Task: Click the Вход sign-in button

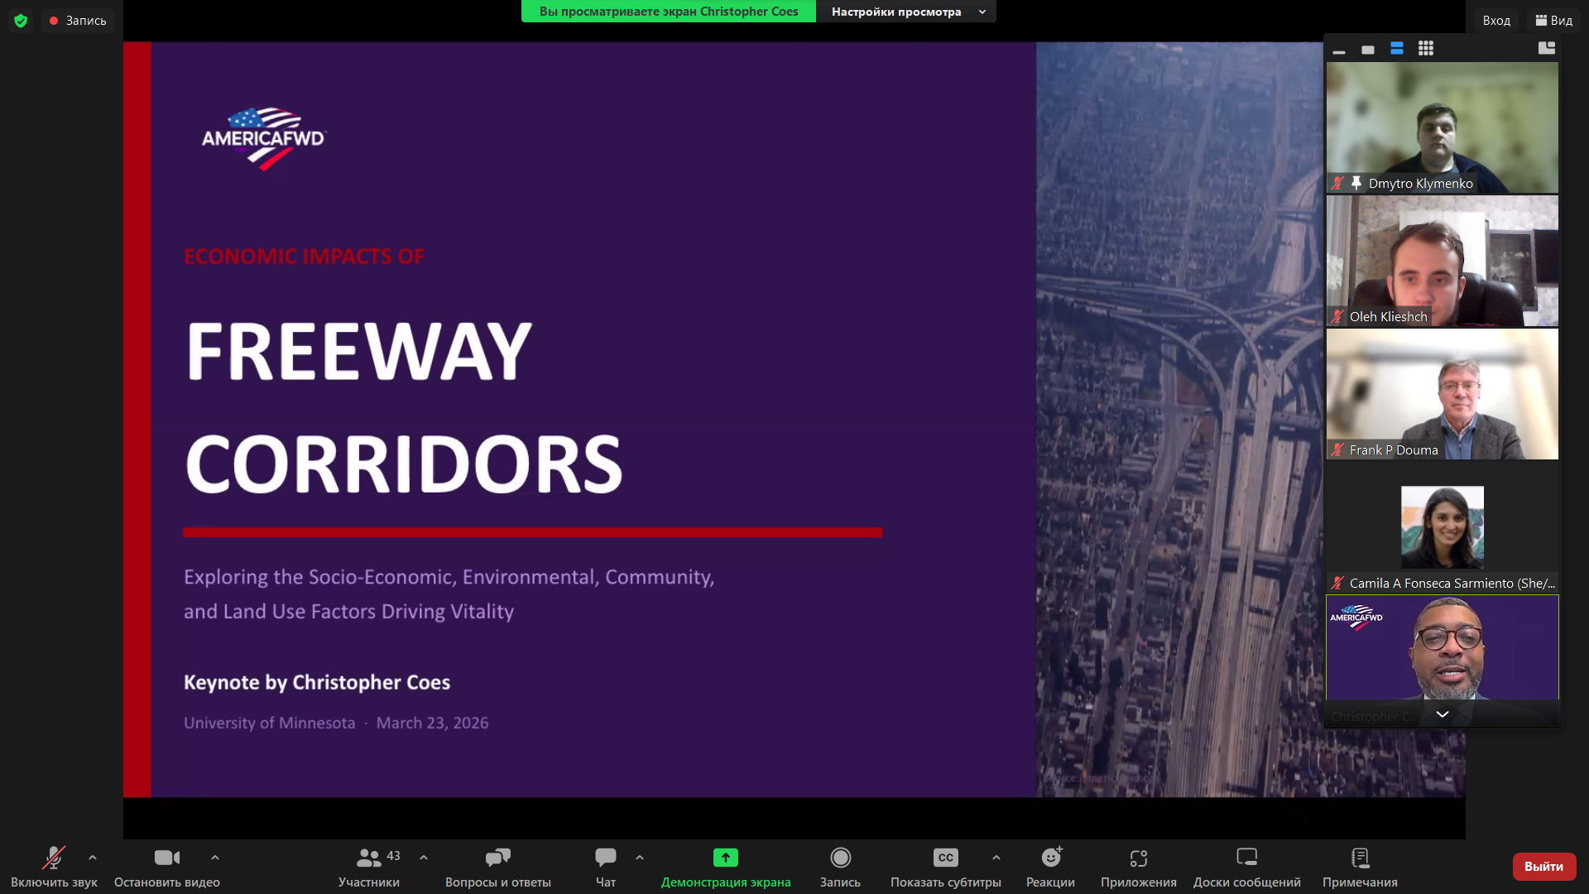Action: (x=1496, y=21)
